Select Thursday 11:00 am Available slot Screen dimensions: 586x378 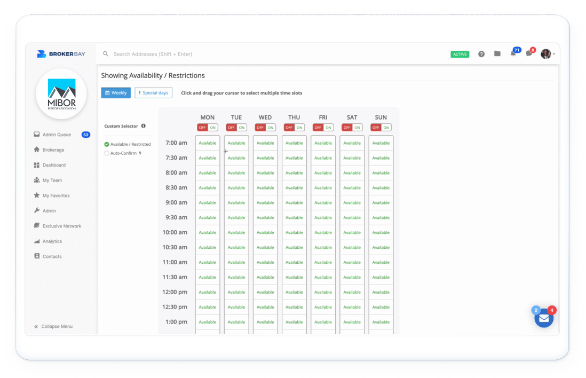click(294, 263)
